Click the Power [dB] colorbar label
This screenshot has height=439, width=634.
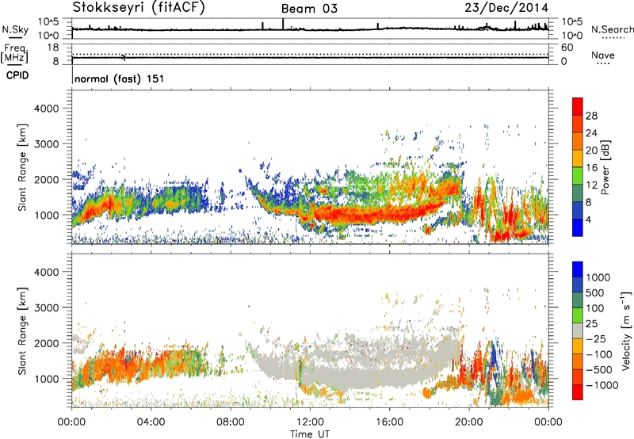click(605, 167)
